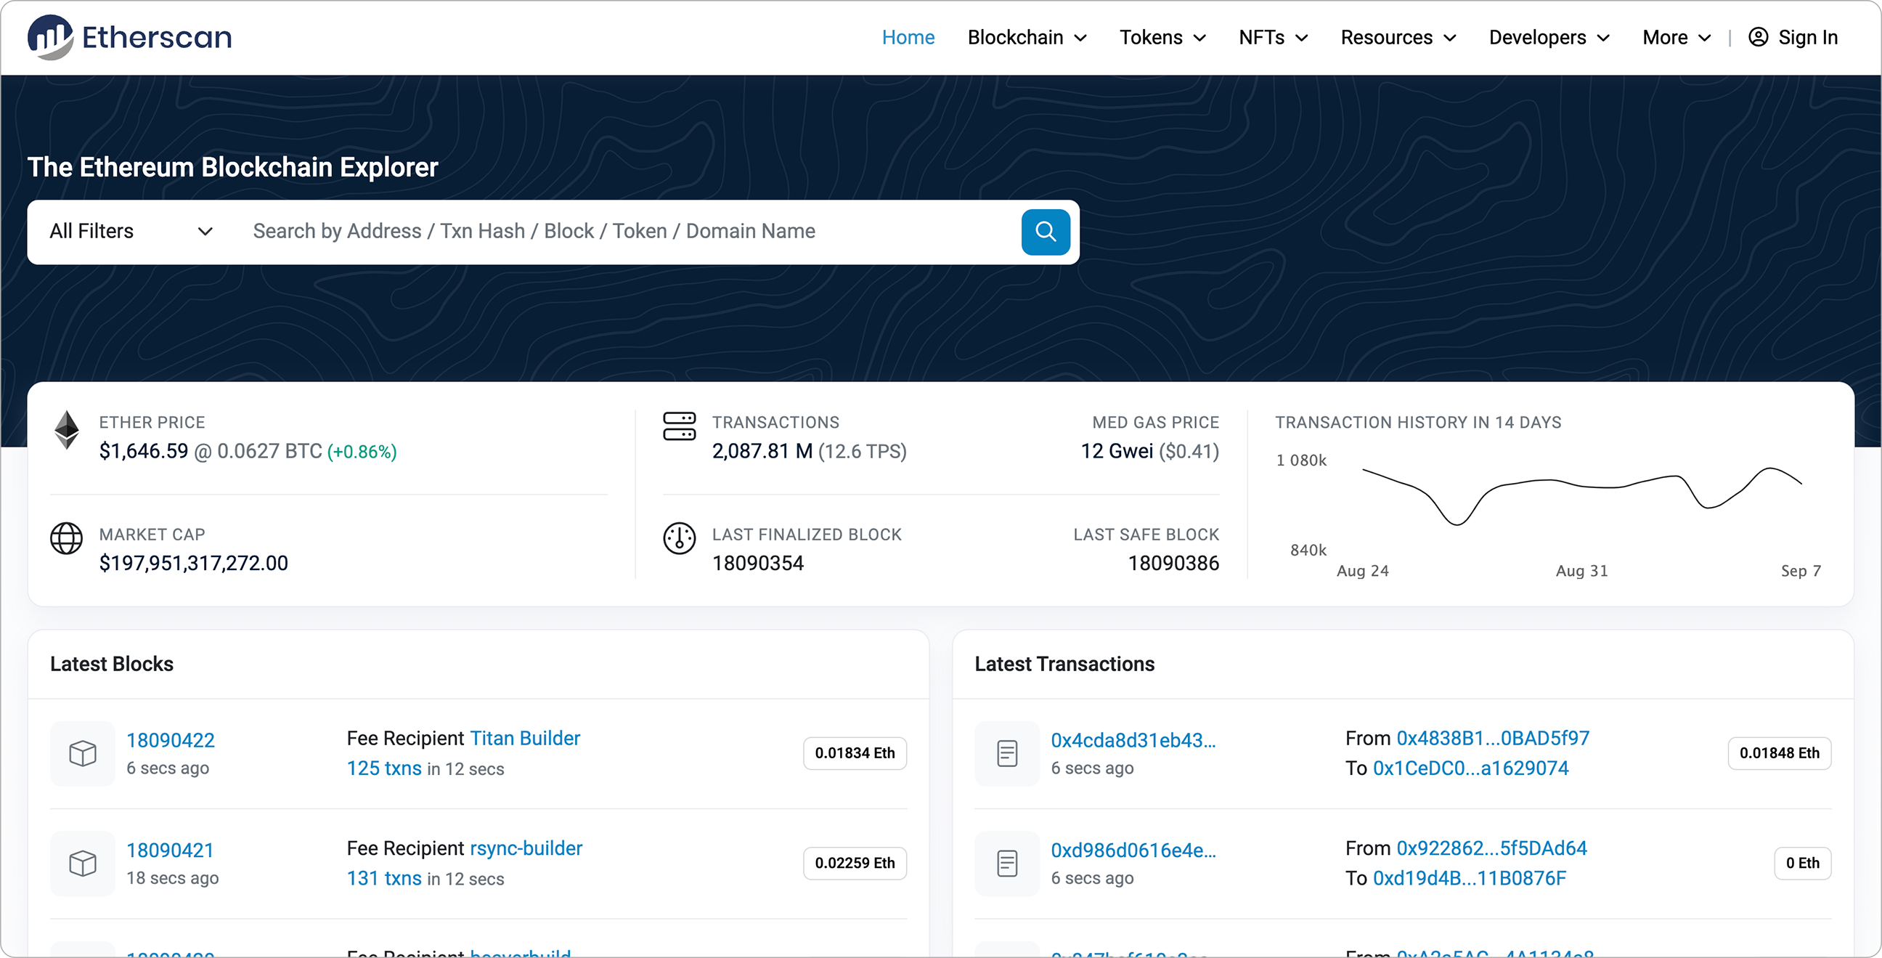Expand the NFTs menu
Image resolution: width=1882 pixels, height=958 pixels.
coord(1274,37)
